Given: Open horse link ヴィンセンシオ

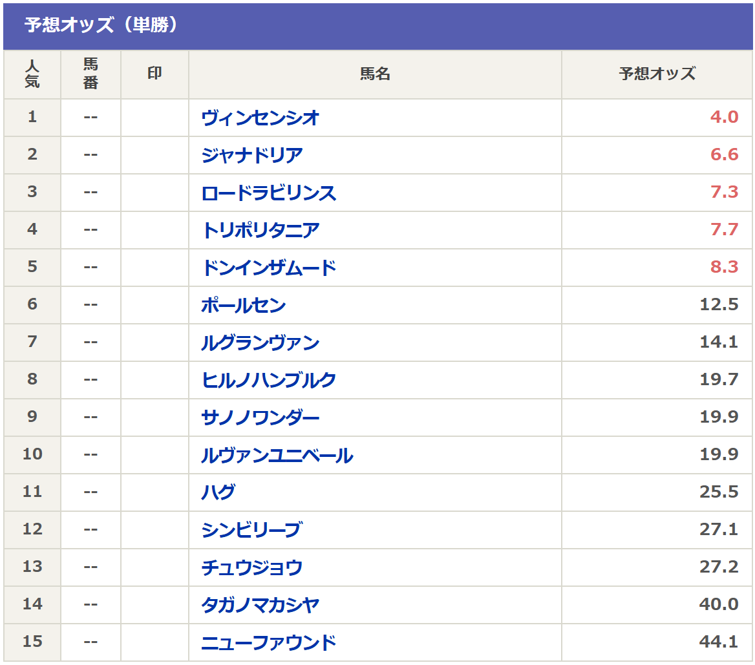Looking at the screenshot, I should coord(260,118).
